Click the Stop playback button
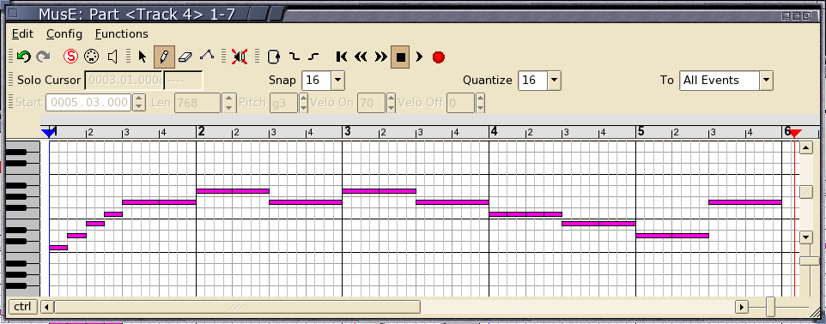Image resolution: width=826 pixels, height=324 pixels. click(x=401, y=57)
